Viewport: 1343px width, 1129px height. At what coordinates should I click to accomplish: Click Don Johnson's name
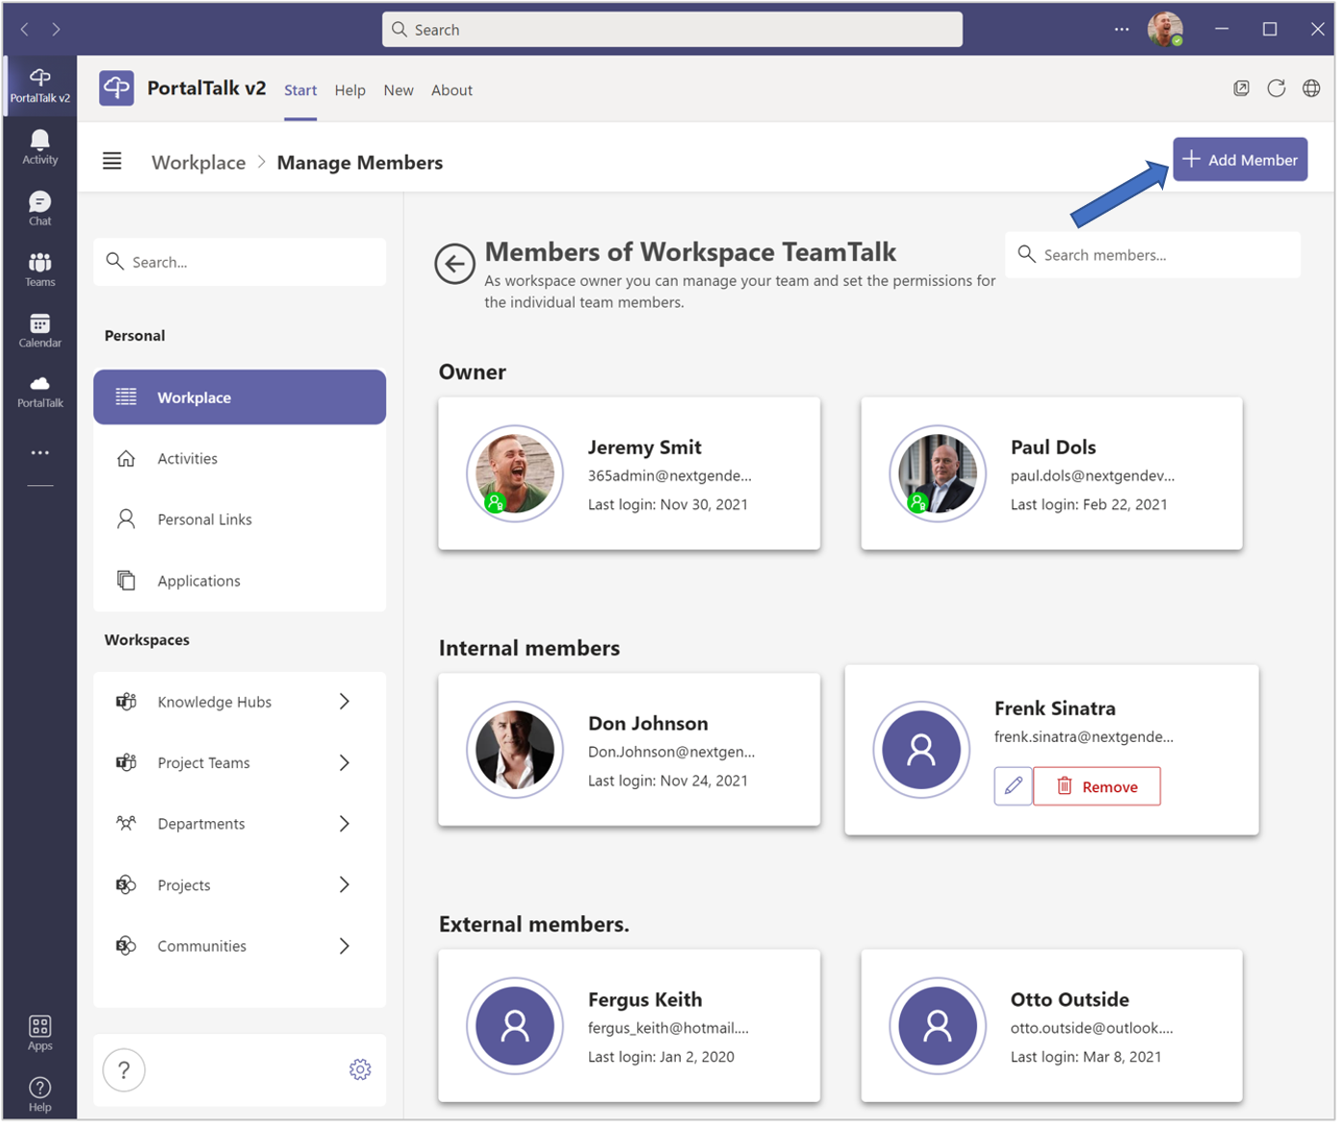648,724
